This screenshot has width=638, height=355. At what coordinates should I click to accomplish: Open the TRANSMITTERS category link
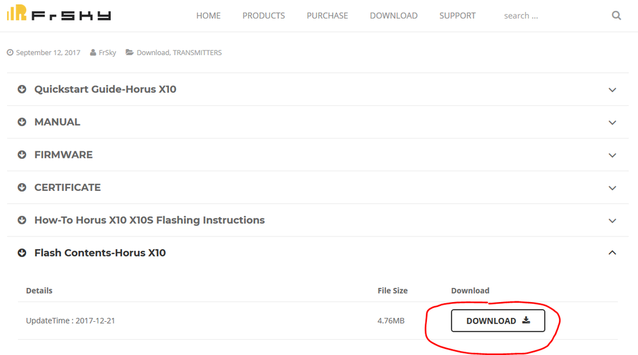pos(197,52)
